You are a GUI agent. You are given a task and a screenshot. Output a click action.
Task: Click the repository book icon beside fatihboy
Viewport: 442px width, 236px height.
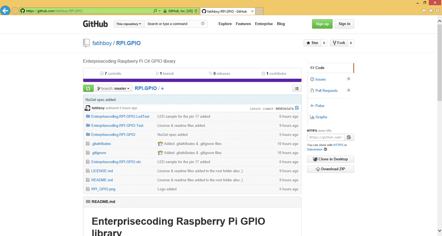coord(86,43)
